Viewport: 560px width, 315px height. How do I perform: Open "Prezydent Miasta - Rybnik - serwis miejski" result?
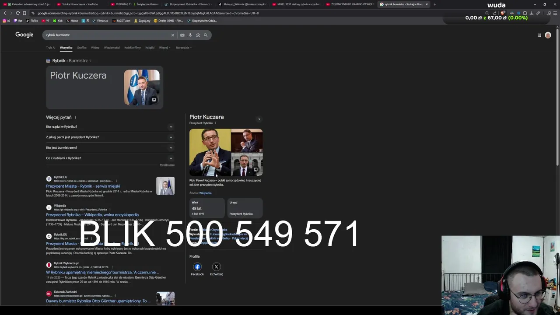pos(83,186)
